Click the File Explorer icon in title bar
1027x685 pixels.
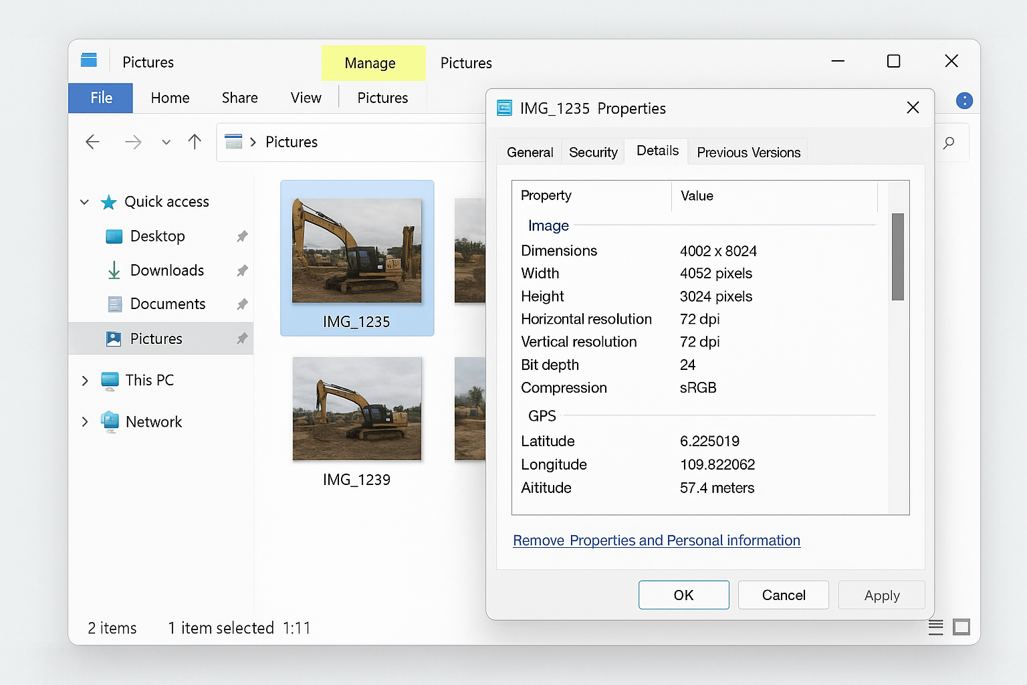(89, 60)
